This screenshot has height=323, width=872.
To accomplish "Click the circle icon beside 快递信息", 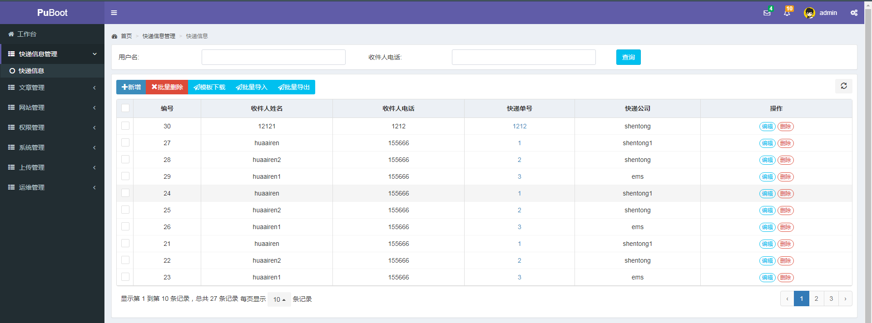I will (12, 71).
